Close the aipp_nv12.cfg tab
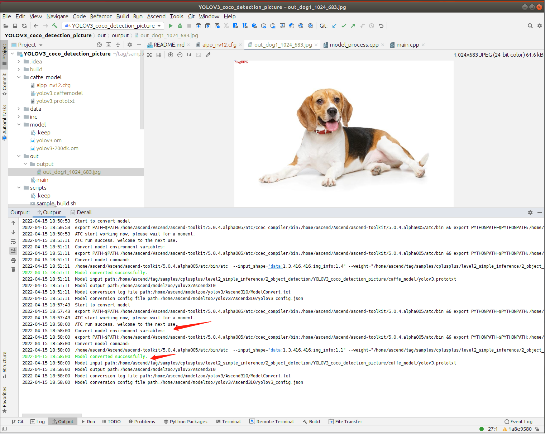The width and height of the screenshot is (545, 434). click(240, 45)
